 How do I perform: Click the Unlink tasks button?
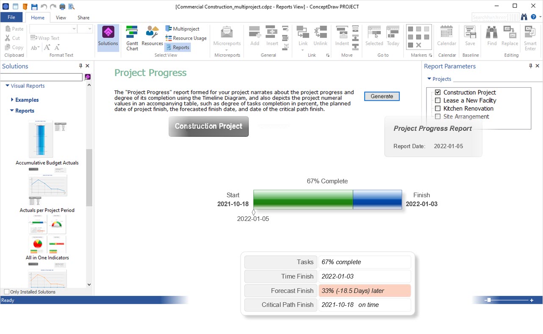tap(320, 36)
